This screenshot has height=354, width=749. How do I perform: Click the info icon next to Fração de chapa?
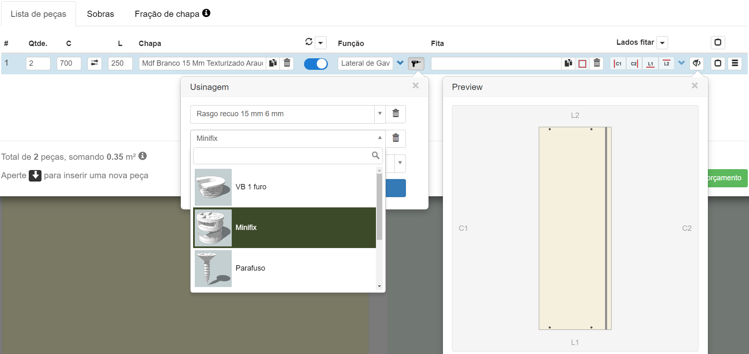(x=206, y=13)
